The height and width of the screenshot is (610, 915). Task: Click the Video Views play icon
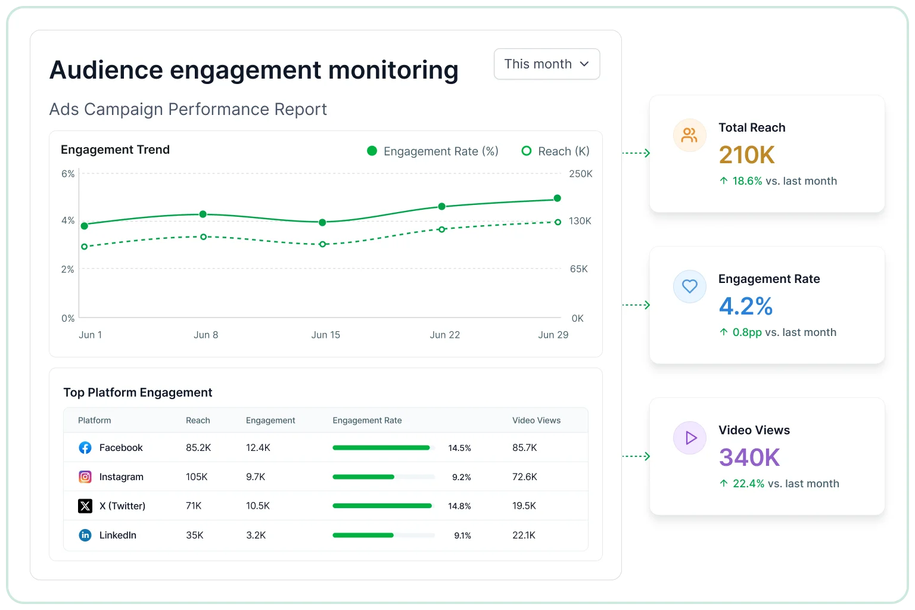(689, 438)
